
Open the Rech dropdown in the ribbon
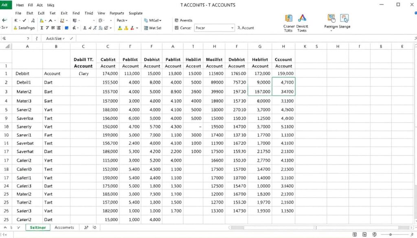[122, 20]
